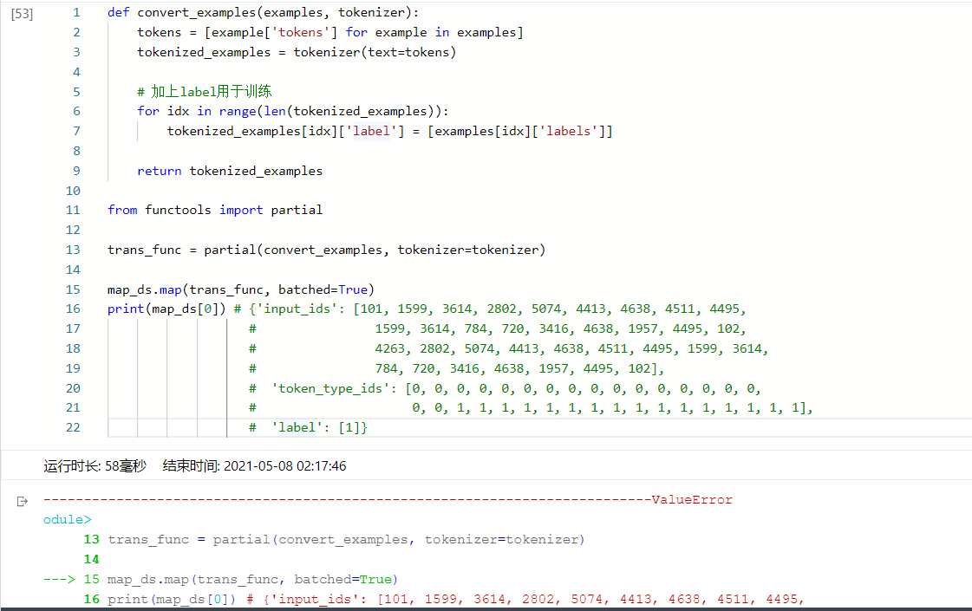
Task: Click the 'def convert_examples(examples, tokenizer):' code line
Action: click(x=263, y=12)
